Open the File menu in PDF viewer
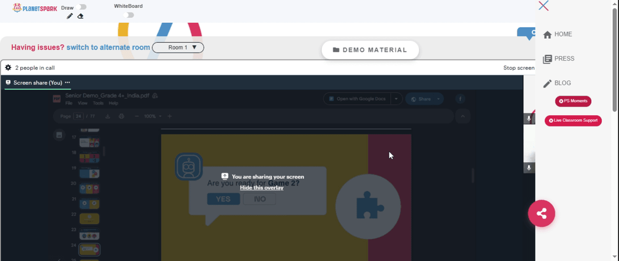The image size is (619, 261). pyautogui.click(x=69, y=103)
